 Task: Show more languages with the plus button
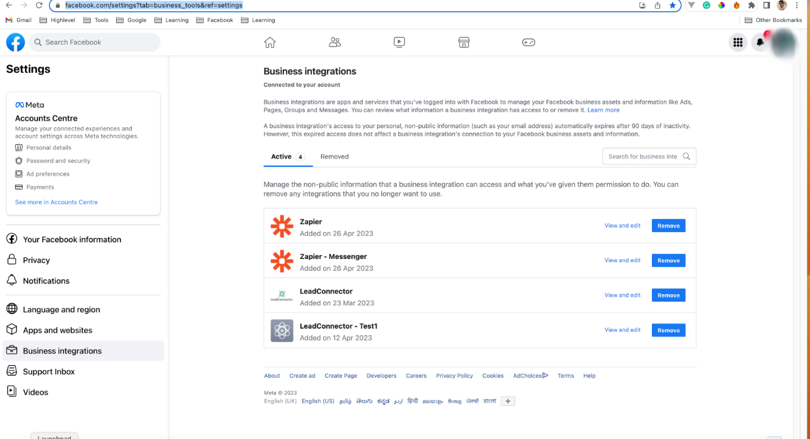point(508,401)
